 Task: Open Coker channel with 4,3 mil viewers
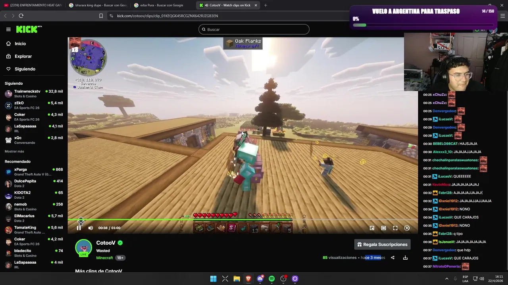coord(34,117)
